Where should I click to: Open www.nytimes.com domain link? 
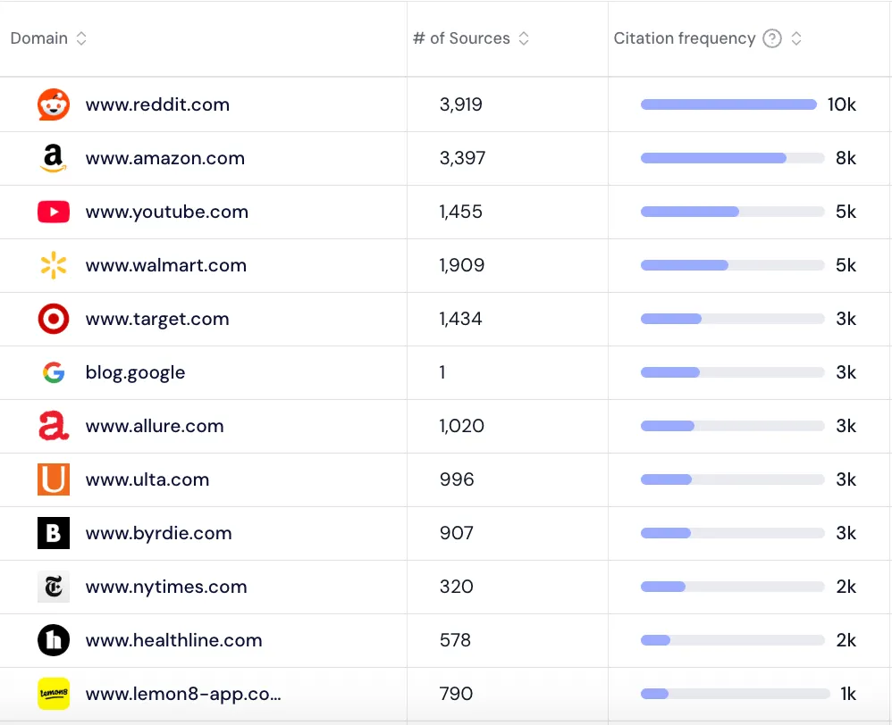166,587
